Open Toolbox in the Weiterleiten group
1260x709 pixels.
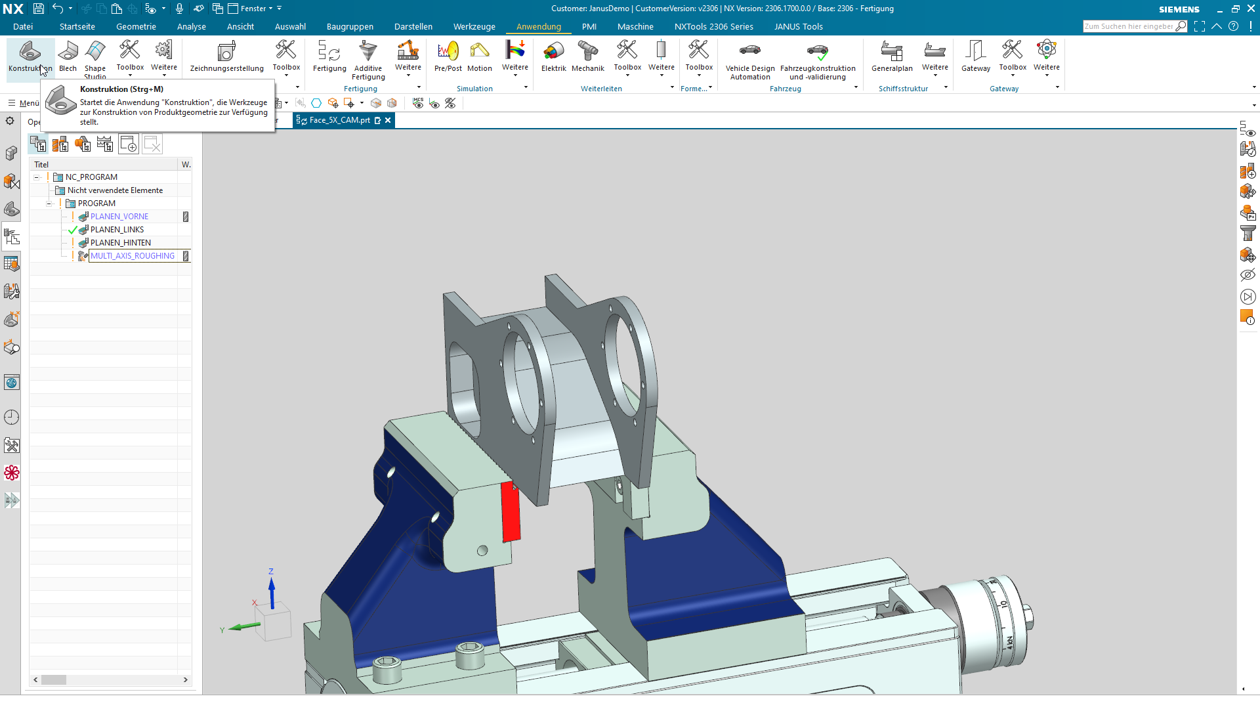pyautogui.click(x=627, y=58)
